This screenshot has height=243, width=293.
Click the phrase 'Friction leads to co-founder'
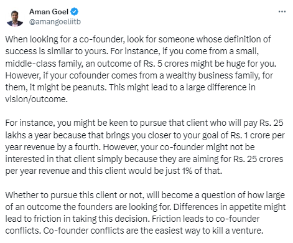click(x=205, y=219)
